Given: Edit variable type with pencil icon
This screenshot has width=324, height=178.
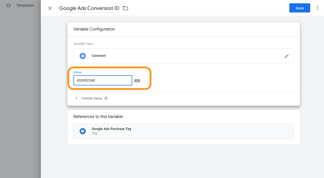Looking at the screenshot, I should [x=287, y=56].
